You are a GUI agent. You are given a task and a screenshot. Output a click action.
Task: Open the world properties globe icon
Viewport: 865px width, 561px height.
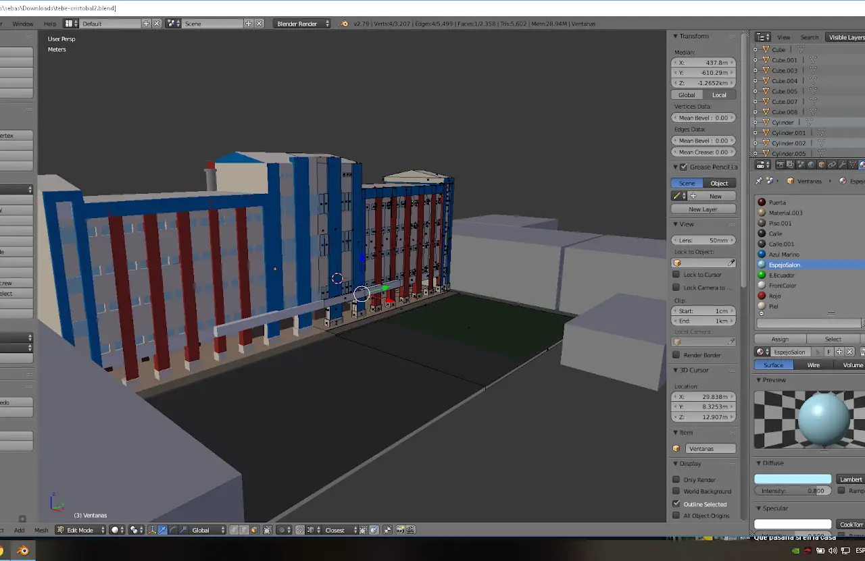(x=812, y=165)
